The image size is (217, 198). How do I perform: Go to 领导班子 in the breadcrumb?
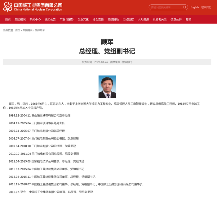tap(40, 30)
